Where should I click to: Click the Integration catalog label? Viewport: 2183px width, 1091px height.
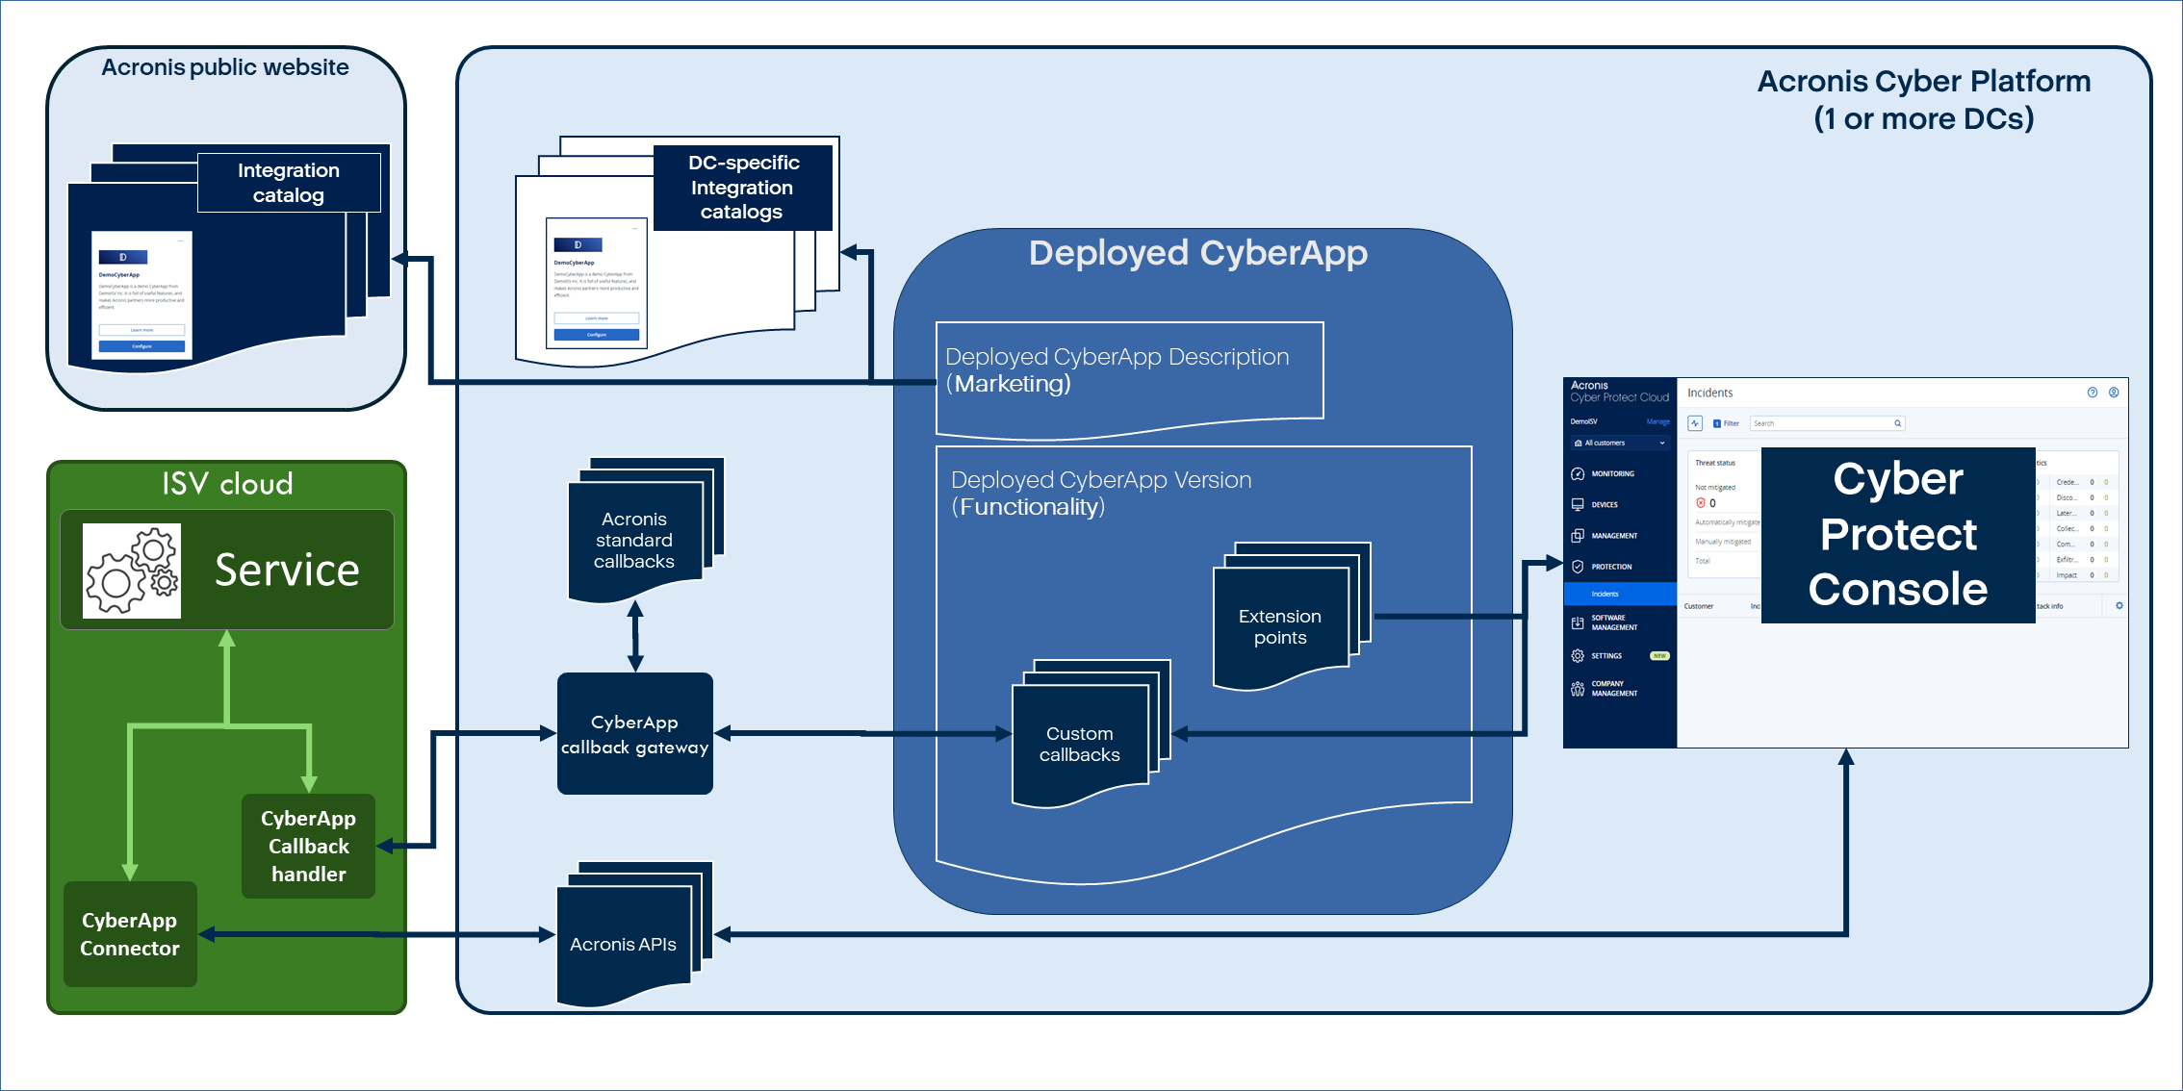coord(289,183)
